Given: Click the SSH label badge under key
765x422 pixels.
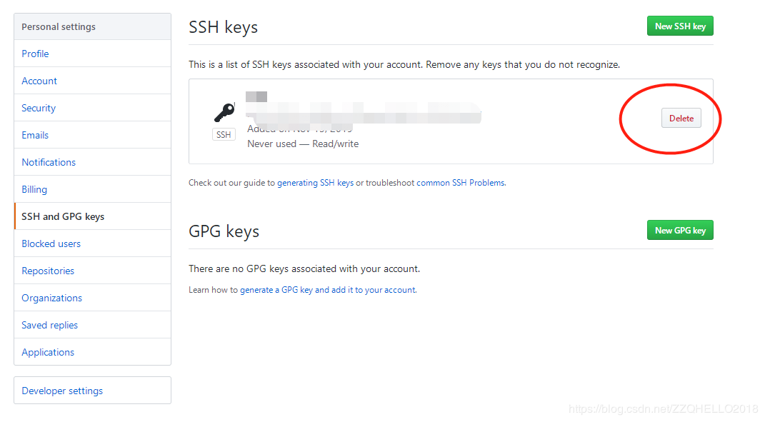Looking at the screenshot, I should (224, 135).
